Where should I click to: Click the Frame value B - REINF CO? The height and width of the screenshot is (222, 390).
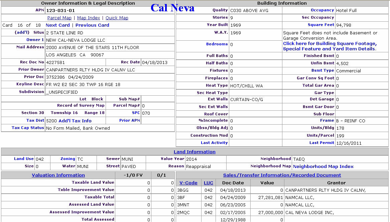pyautogui.click(x=351, y=121)
